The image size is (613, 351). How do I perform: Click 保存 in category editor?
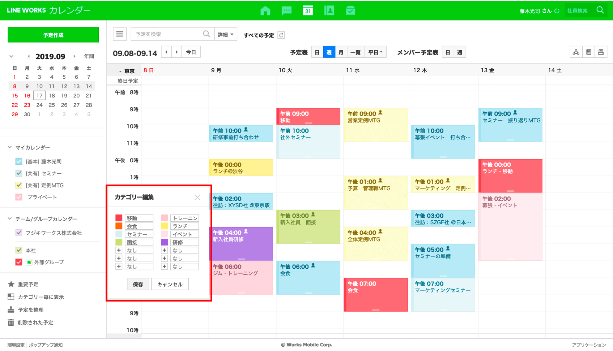(x=138, y=284)
